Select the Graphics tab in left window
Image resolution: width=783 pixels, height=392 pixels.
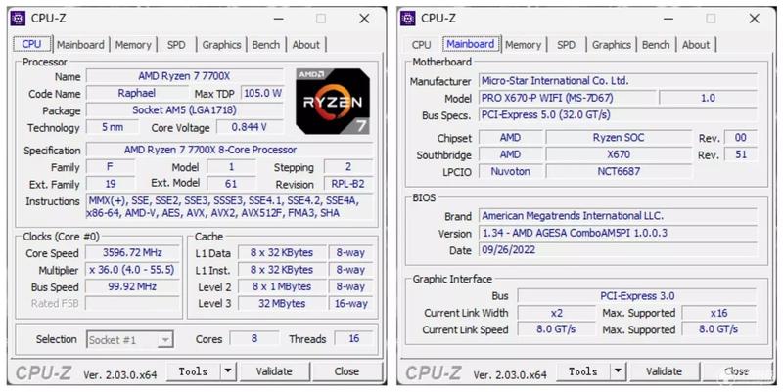[222, 45]
